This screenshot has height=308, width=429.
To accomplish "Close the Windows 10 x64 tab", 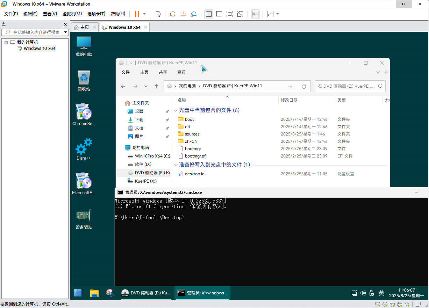I will [x=146, y=27].
